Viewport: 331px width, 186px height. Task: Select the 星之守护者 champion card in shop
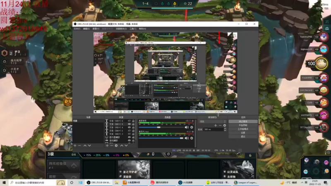134,169
